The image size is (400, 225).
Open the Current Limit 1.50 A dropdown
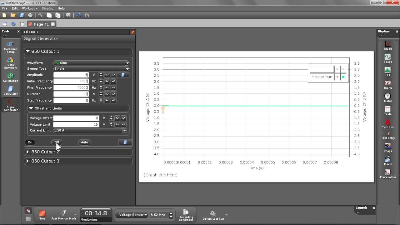click(x=90, y=130)
